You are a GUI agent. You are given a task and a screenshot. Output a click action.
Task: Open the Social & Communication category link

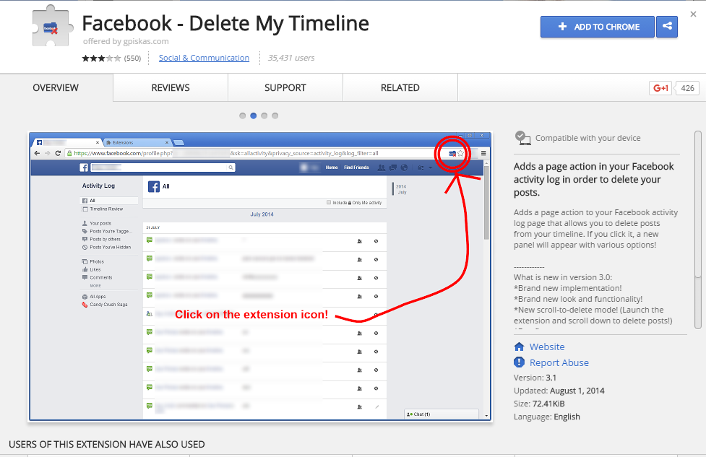pos(204,58)
